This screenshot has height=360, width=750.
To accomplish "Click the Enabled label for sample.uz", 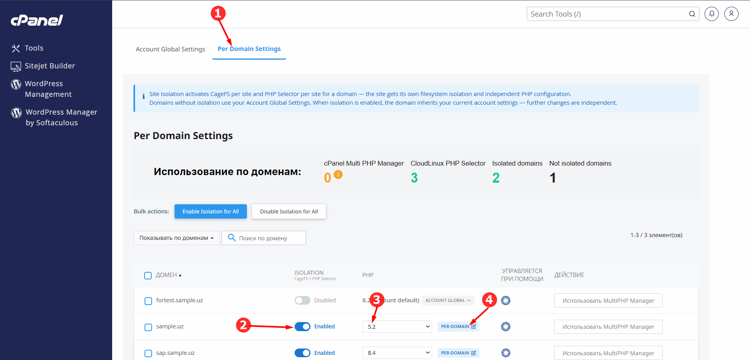I will point(325,326).
